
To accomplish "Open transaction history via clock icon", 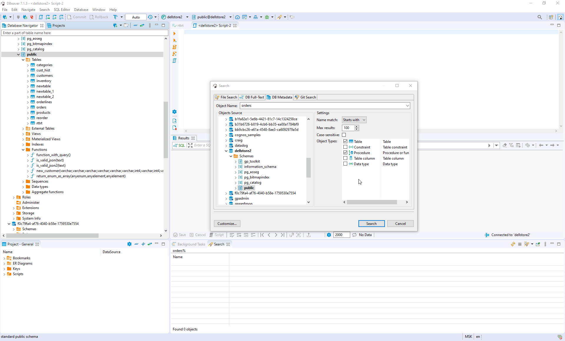I will click(150, 17).
